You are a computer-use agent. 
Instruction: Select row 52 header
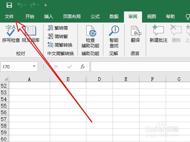(x=4, y=85)
